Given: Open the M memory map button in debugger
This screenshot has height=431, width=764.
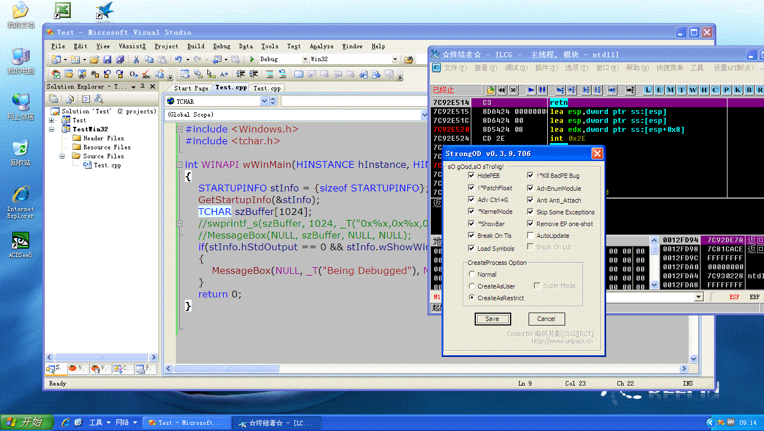Looking at the screenshot, I should tap(671, 90).
